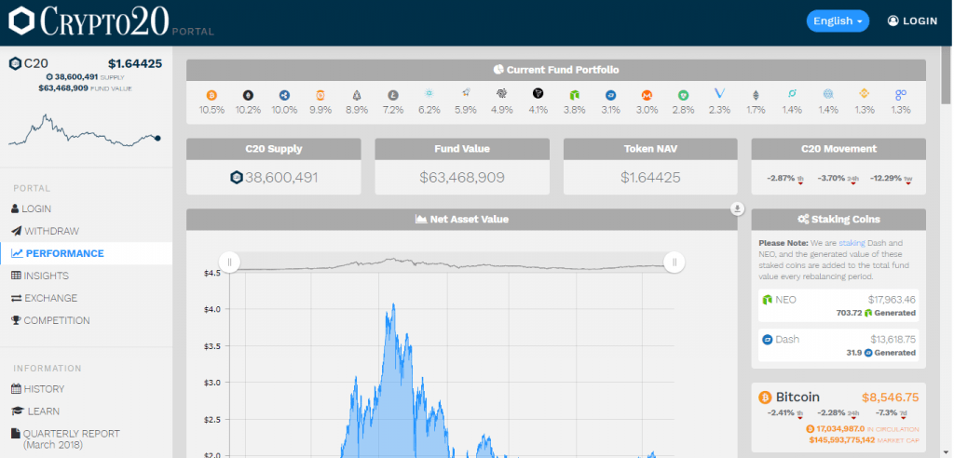Select the PERFORMANCE sidebar item
Screen dimensions: 954x458
coord(86,253)
